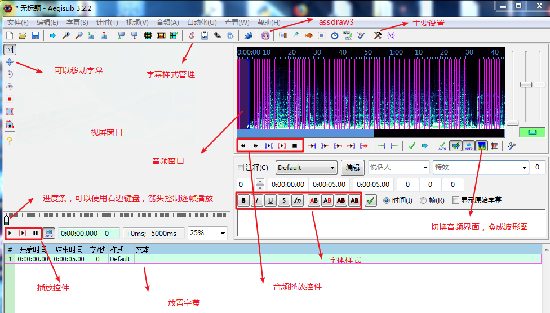This screenshot has width=550, height=313.
Task: Click the video seek bar handle
Action: pyautogui.click(x=6, y=220)
